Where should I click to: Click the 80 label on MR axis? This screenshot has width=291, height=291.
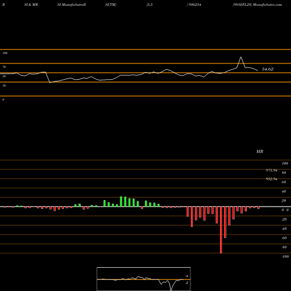click(284, 173)
